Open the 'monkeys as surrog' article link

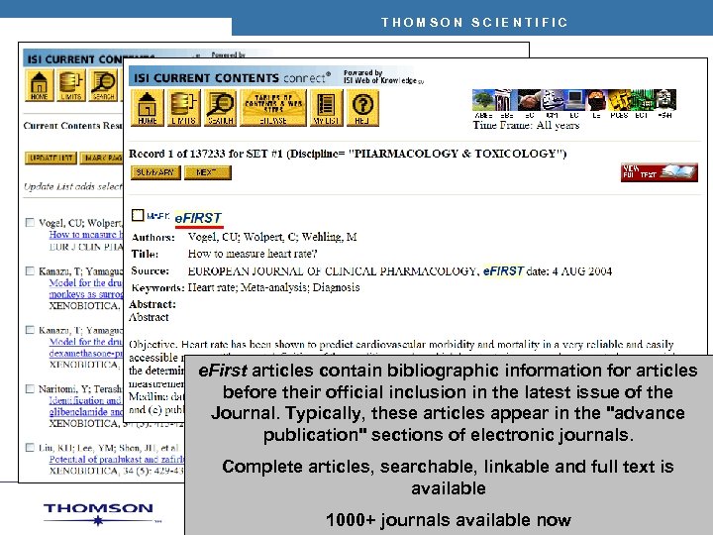[x=86, y=294]
